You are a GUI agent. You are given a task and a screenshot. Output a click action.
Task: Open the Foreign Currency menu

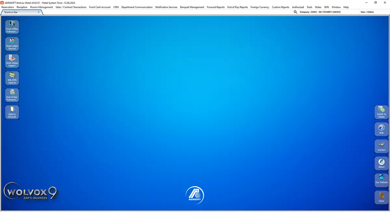point(260,7)
